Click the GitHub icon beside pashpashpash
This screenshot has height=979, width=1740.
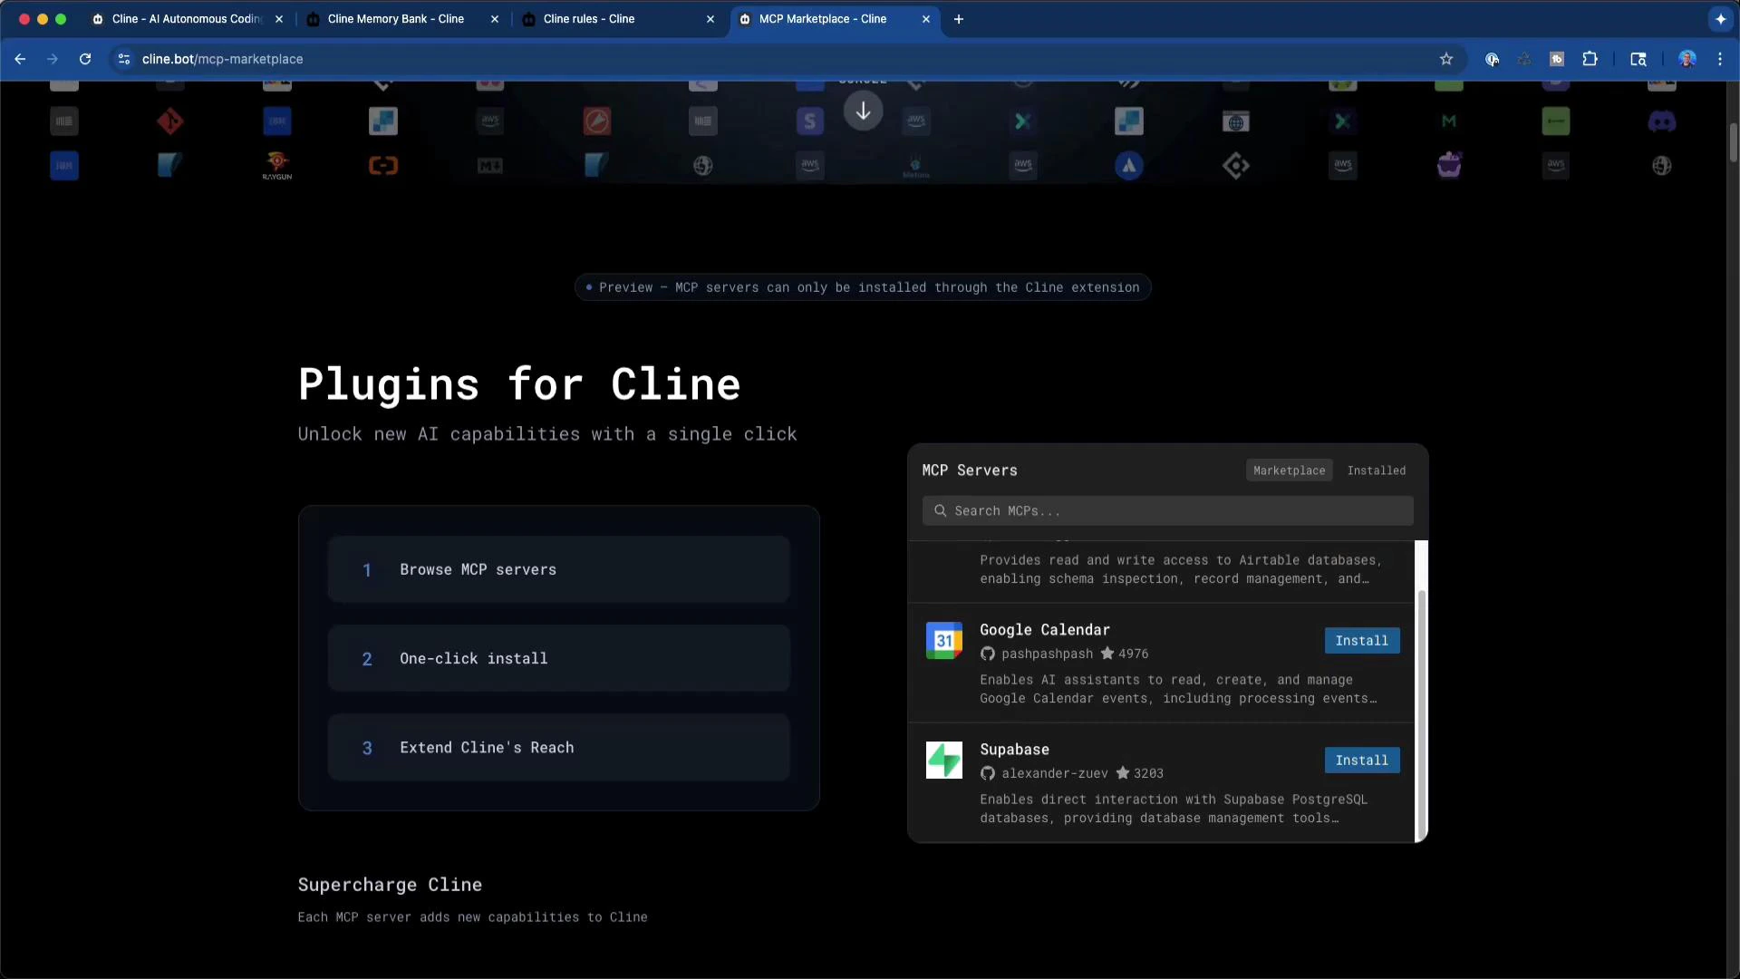click(987, 654)
